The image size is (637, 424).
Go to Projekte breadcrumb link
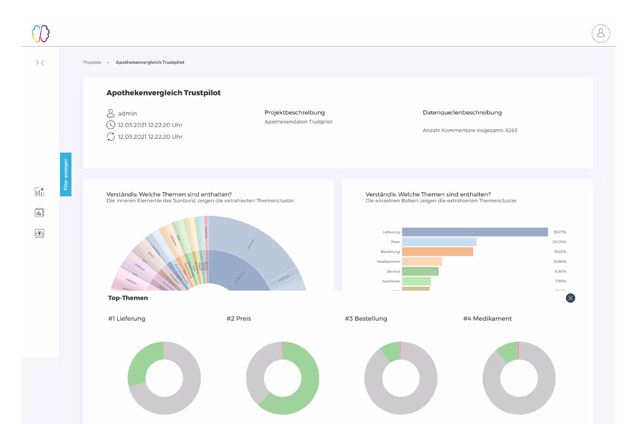(92, 62)
